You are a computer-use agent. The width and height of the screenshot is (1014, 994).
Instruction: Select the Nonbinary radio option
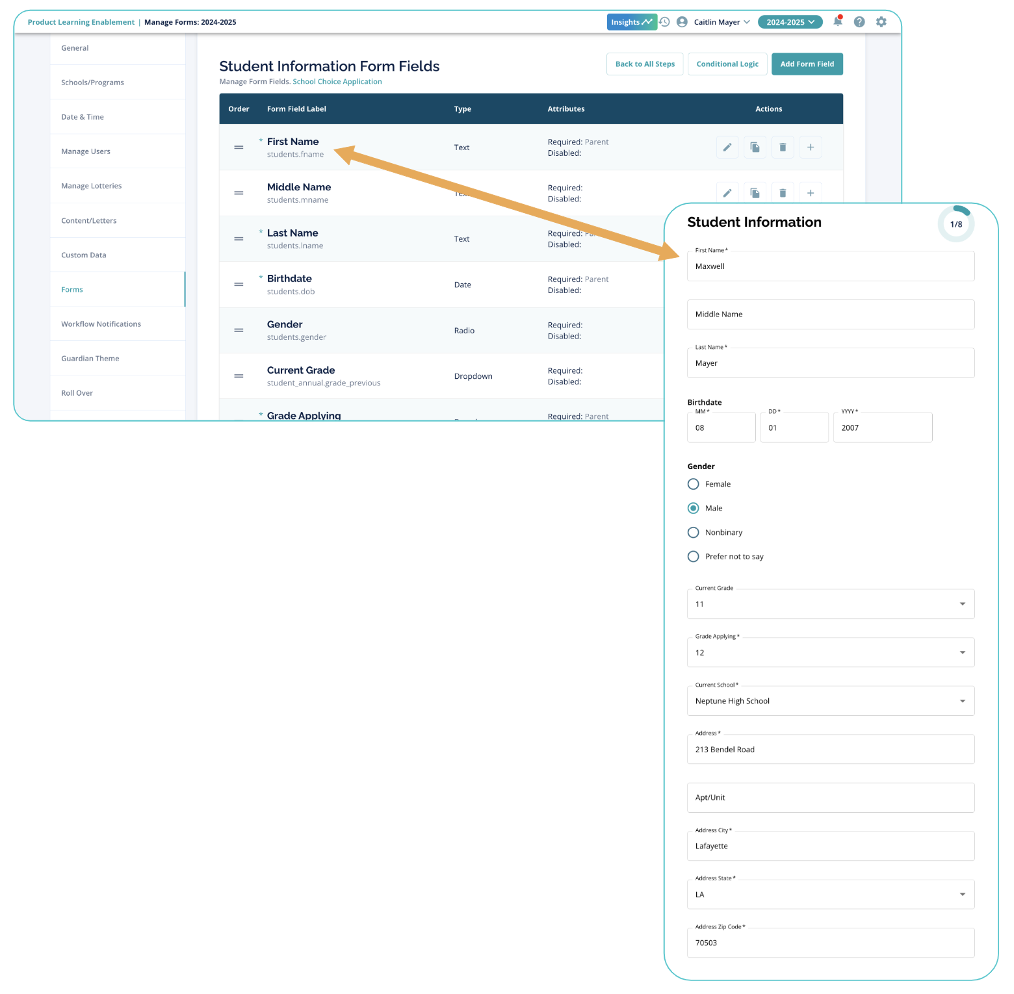tap(694, 533)
